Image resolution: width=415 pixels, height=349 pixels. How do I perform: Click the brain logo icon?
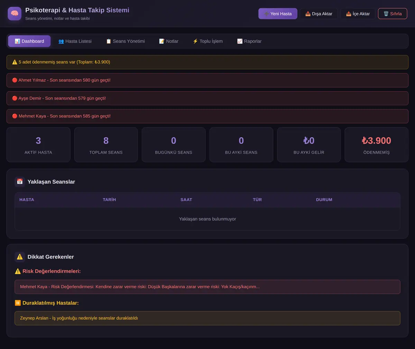(15, 14)
